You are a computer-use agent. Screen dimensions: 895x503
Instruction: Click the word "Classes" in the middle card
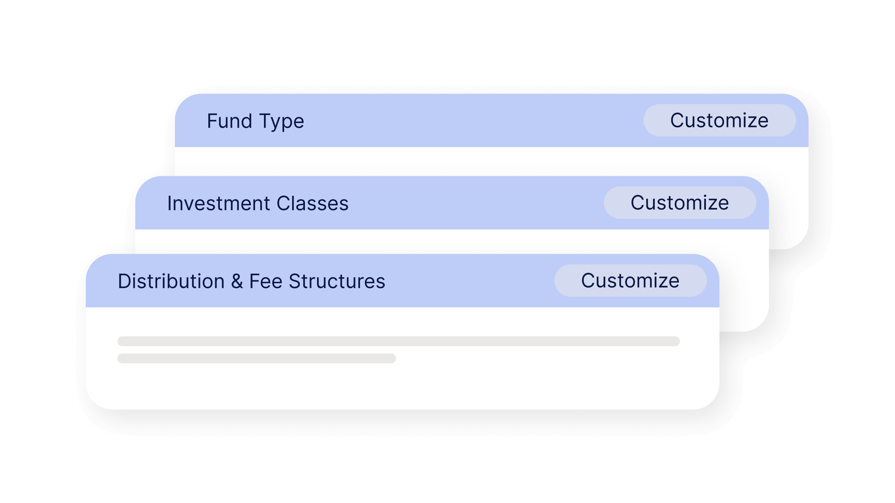click(313, 203)
